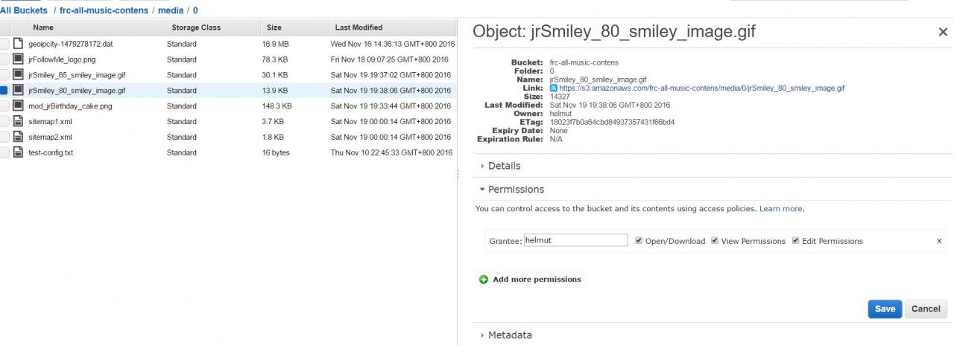Image resolution: width=954 pixels, height=345 pixels.
Task: Click the green Add more permissions icon
Action: coord(483,280)
